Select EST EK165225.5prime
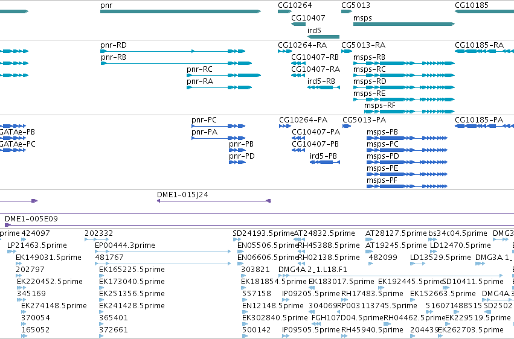The height and width of the screenshot is (339, 514). [x=101, y=276]
